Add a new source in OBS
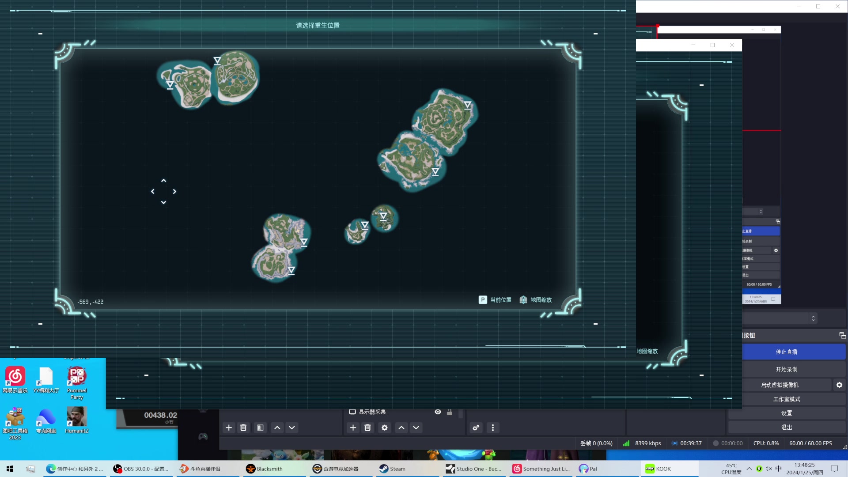 tap(353, 428)
